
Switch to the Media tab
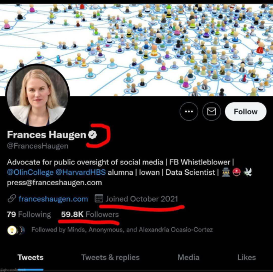coord(188,257)
